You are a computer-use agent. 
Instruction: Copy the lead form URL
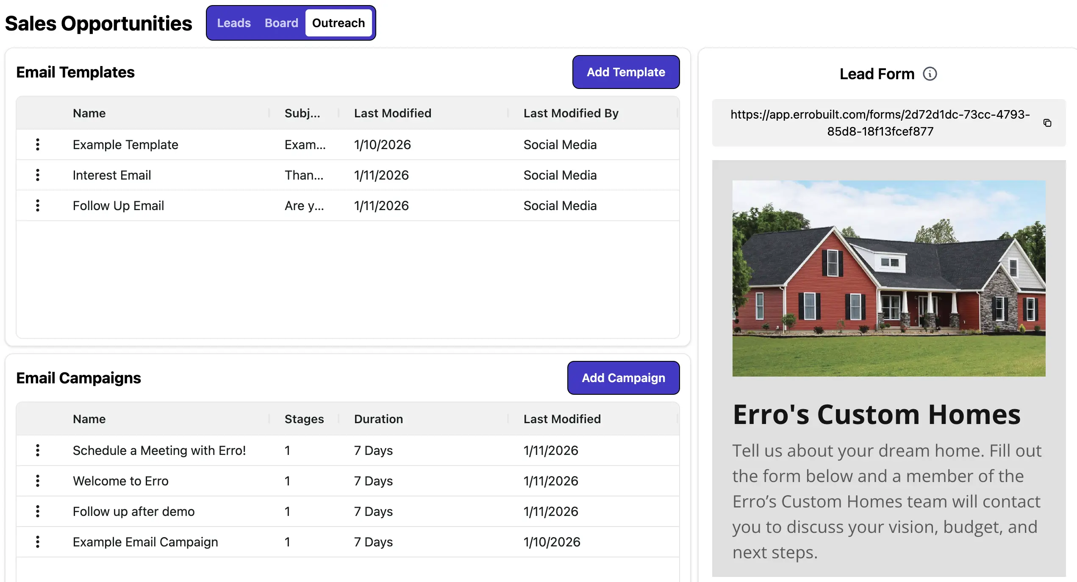pyautogui.click(x=1047, y=123)
